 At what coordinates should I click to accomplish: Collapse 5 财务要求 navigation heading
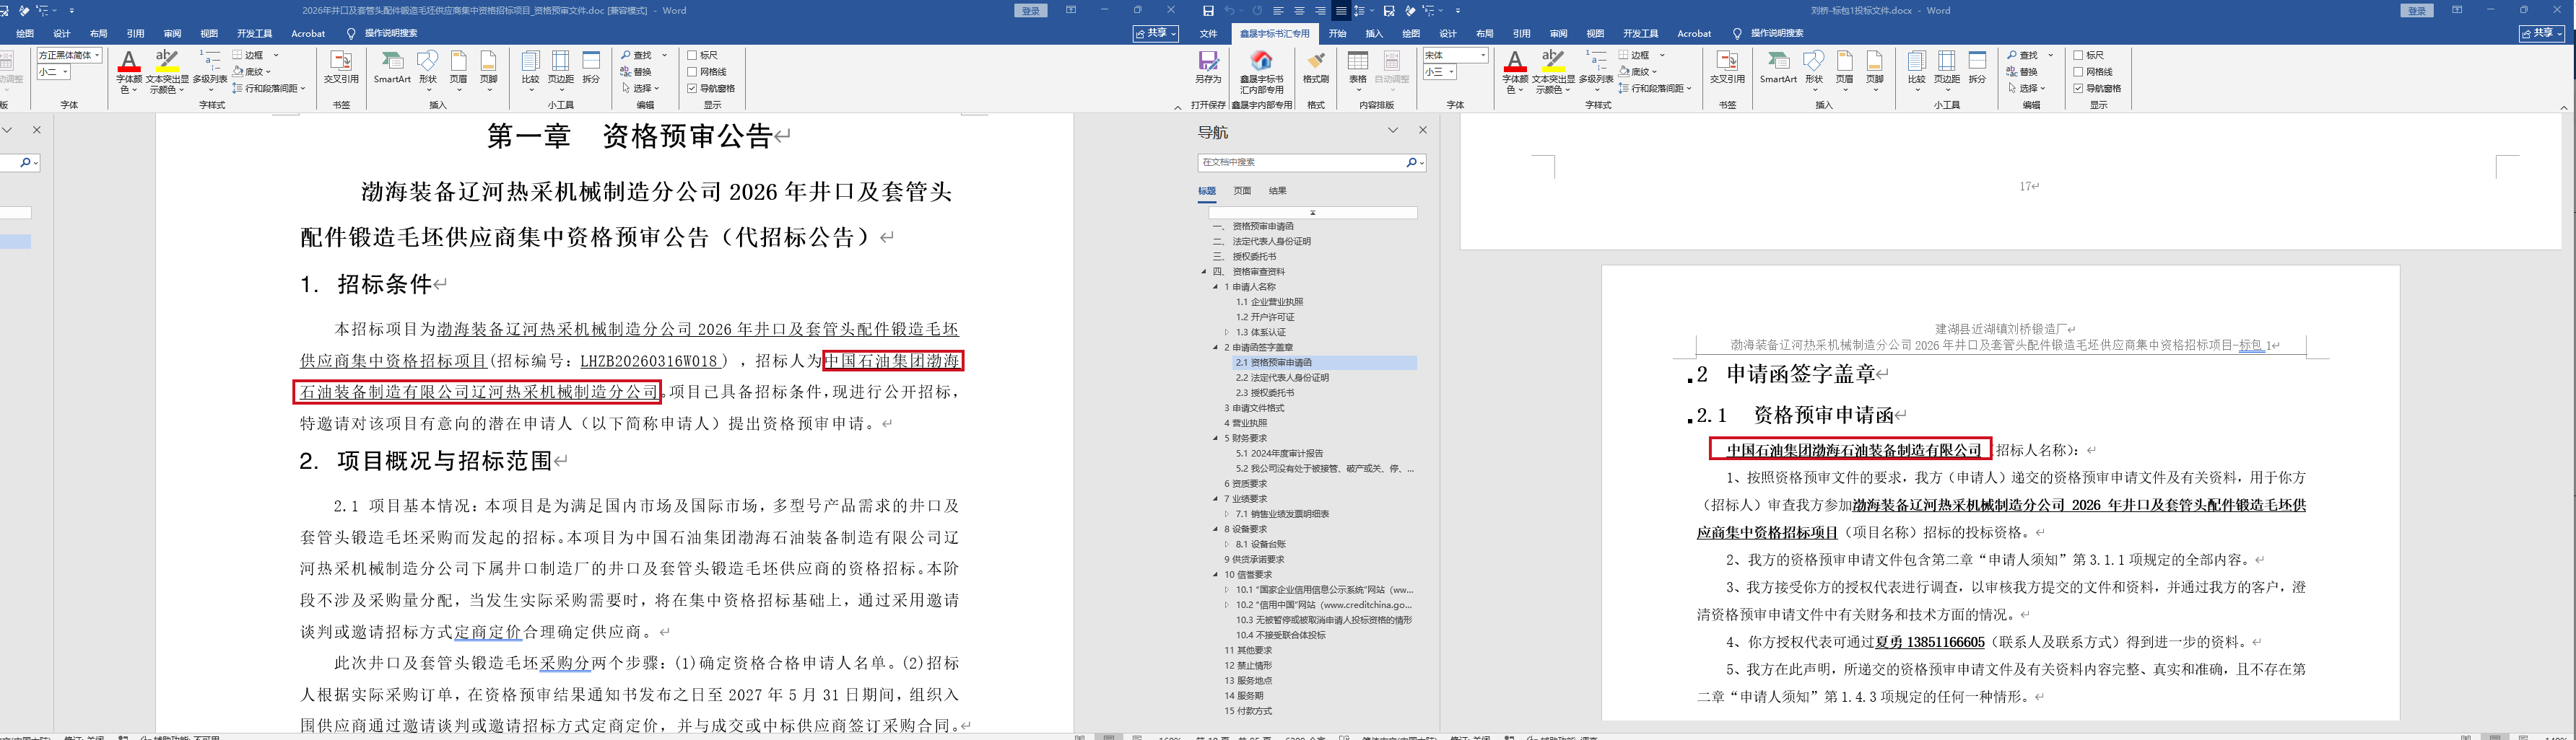coord(1216,439)
